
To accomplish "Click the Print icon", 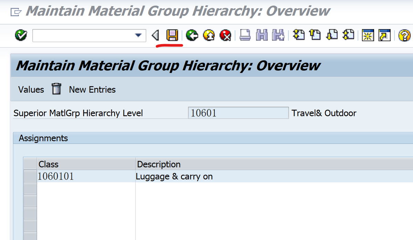I will pos(245,35).
